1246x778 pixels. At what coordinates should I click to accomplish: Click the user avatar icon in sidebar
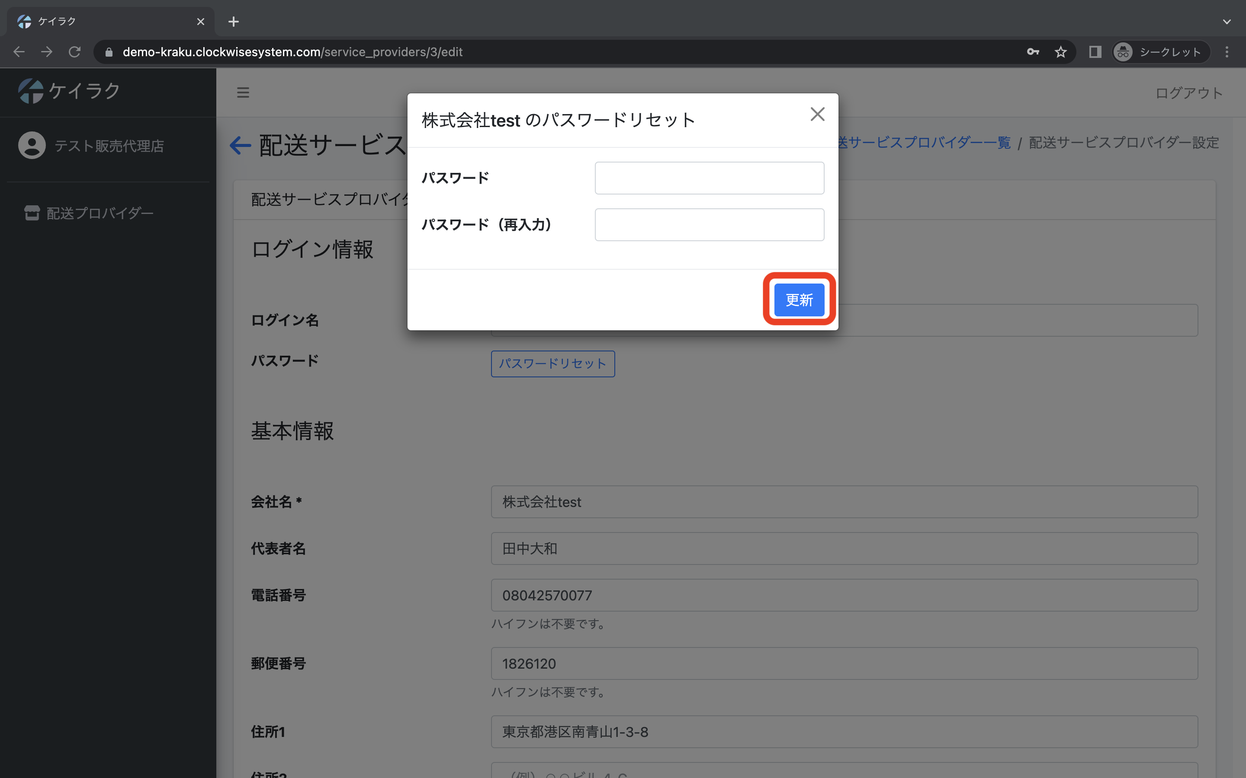coord(32,146)
